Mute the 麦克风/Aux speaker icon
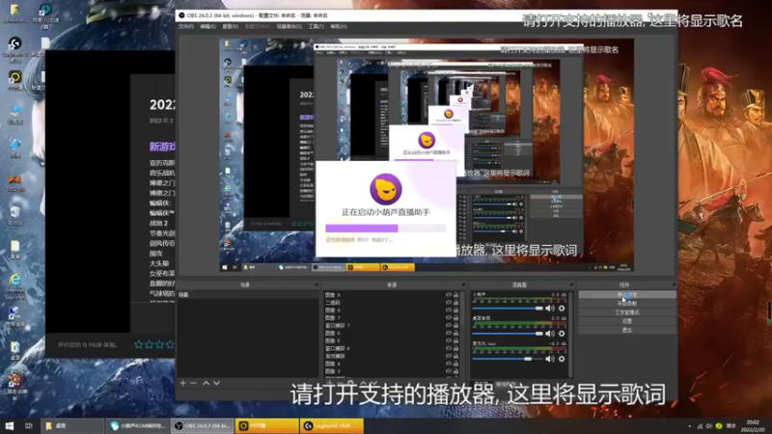772x434 pixels. pos(550,359)
